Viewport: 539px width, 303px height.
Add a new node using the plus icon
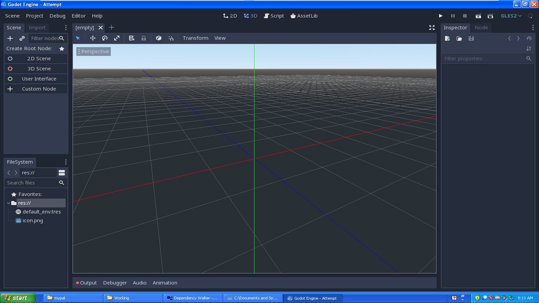pyautogui.click(x=10, y=38)
